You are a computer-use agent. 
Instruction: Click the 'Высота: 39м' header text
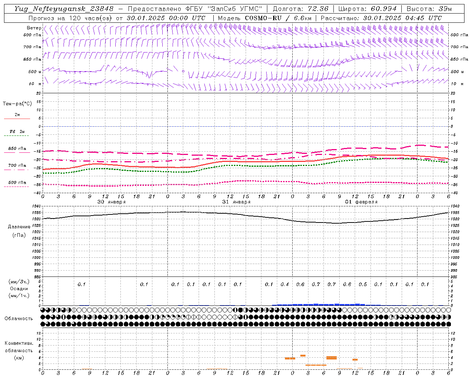429,9
